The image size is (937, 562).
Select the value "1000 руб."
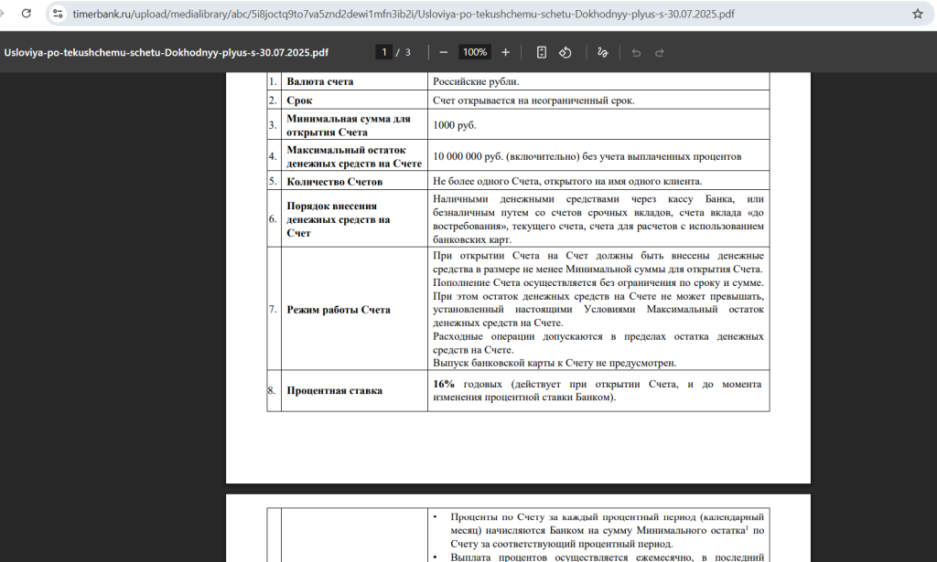[454, 125]
